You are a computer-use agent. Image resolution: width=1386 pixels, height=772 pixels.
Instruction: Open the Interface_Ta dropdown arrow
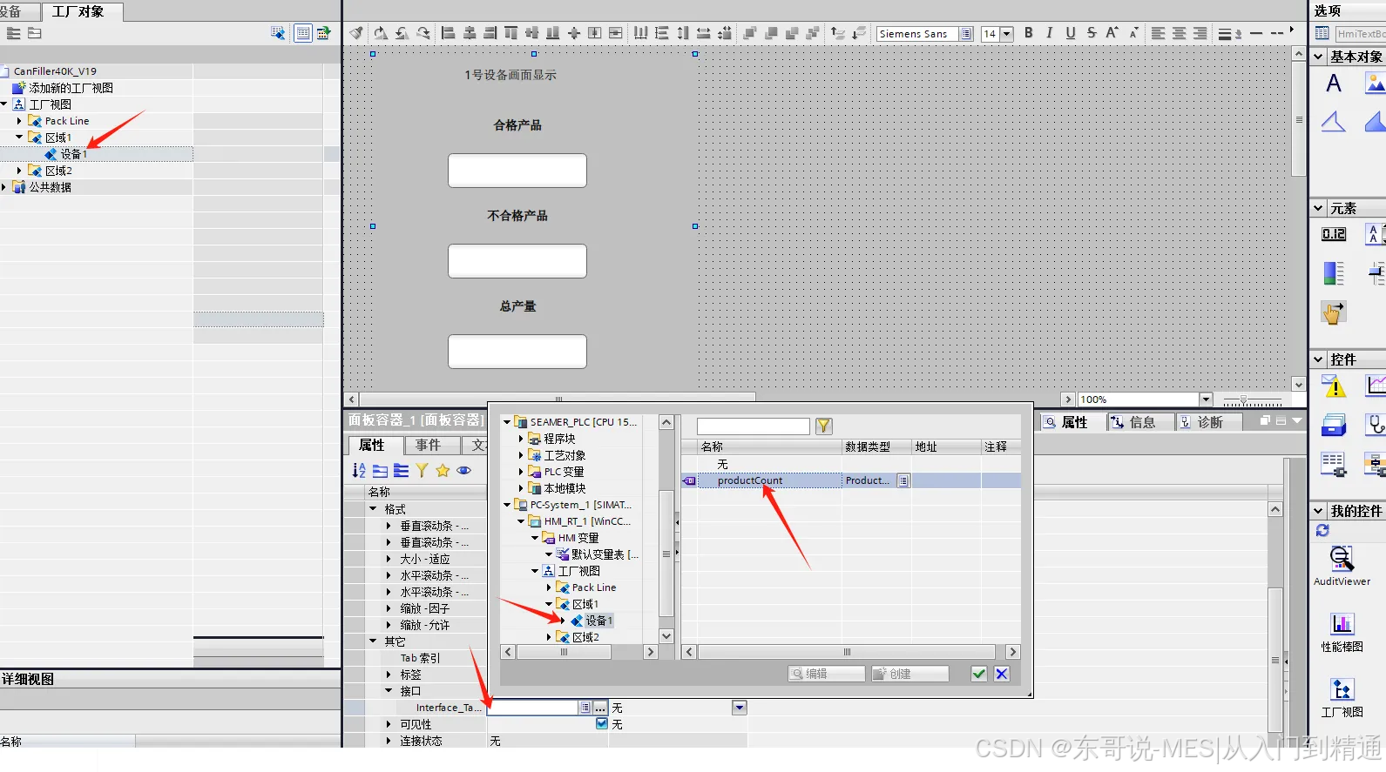click(x=740, y=708)
